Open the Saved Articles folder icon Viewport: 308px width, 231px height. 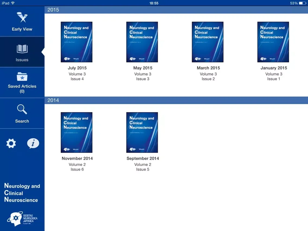tap(22, 77)
